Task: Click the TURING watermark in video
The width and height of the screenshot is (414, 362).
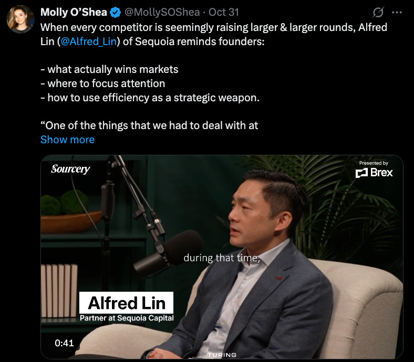Action: coord(222,355)
